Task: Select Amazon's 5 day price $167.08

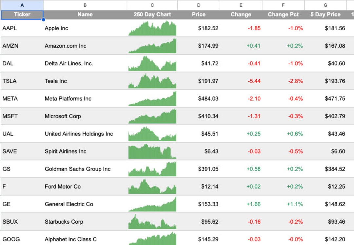Action: [325, 46]
